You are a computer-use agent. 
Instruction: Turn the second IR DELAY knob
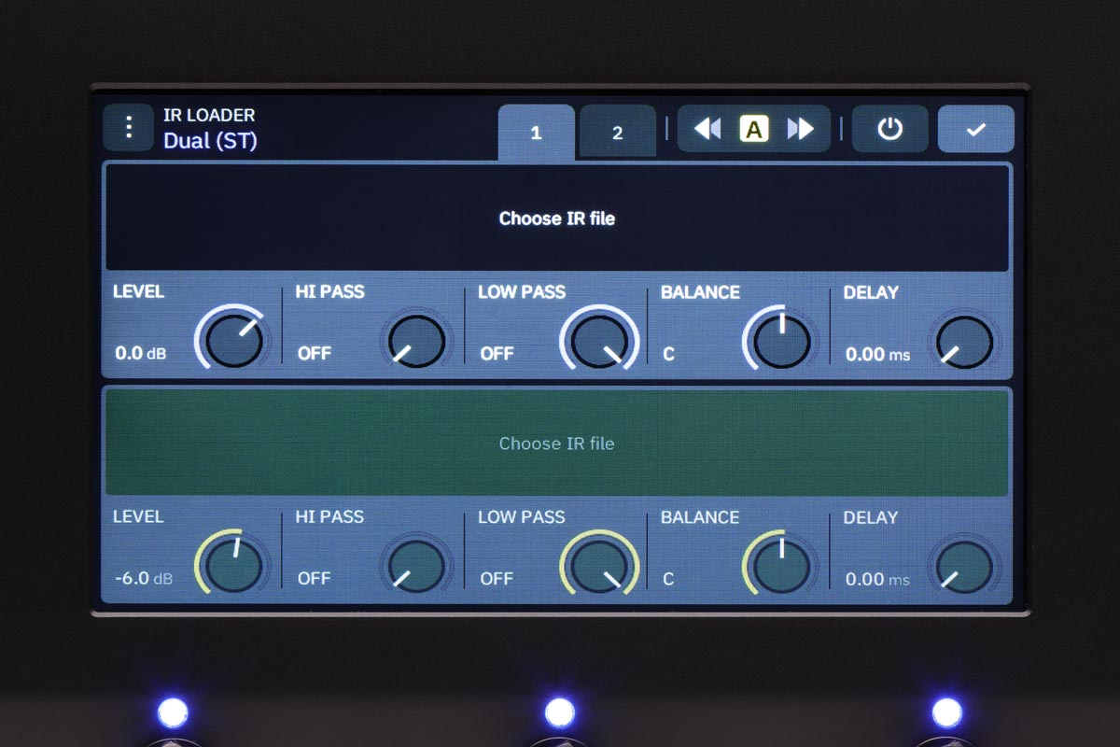pyautogui.click(x=963, y=565)
